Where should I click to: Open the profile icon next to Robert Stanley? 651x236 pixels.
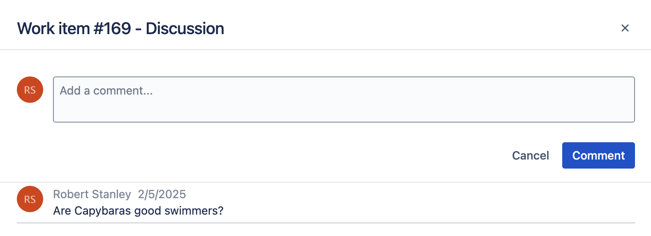[30, 199]
